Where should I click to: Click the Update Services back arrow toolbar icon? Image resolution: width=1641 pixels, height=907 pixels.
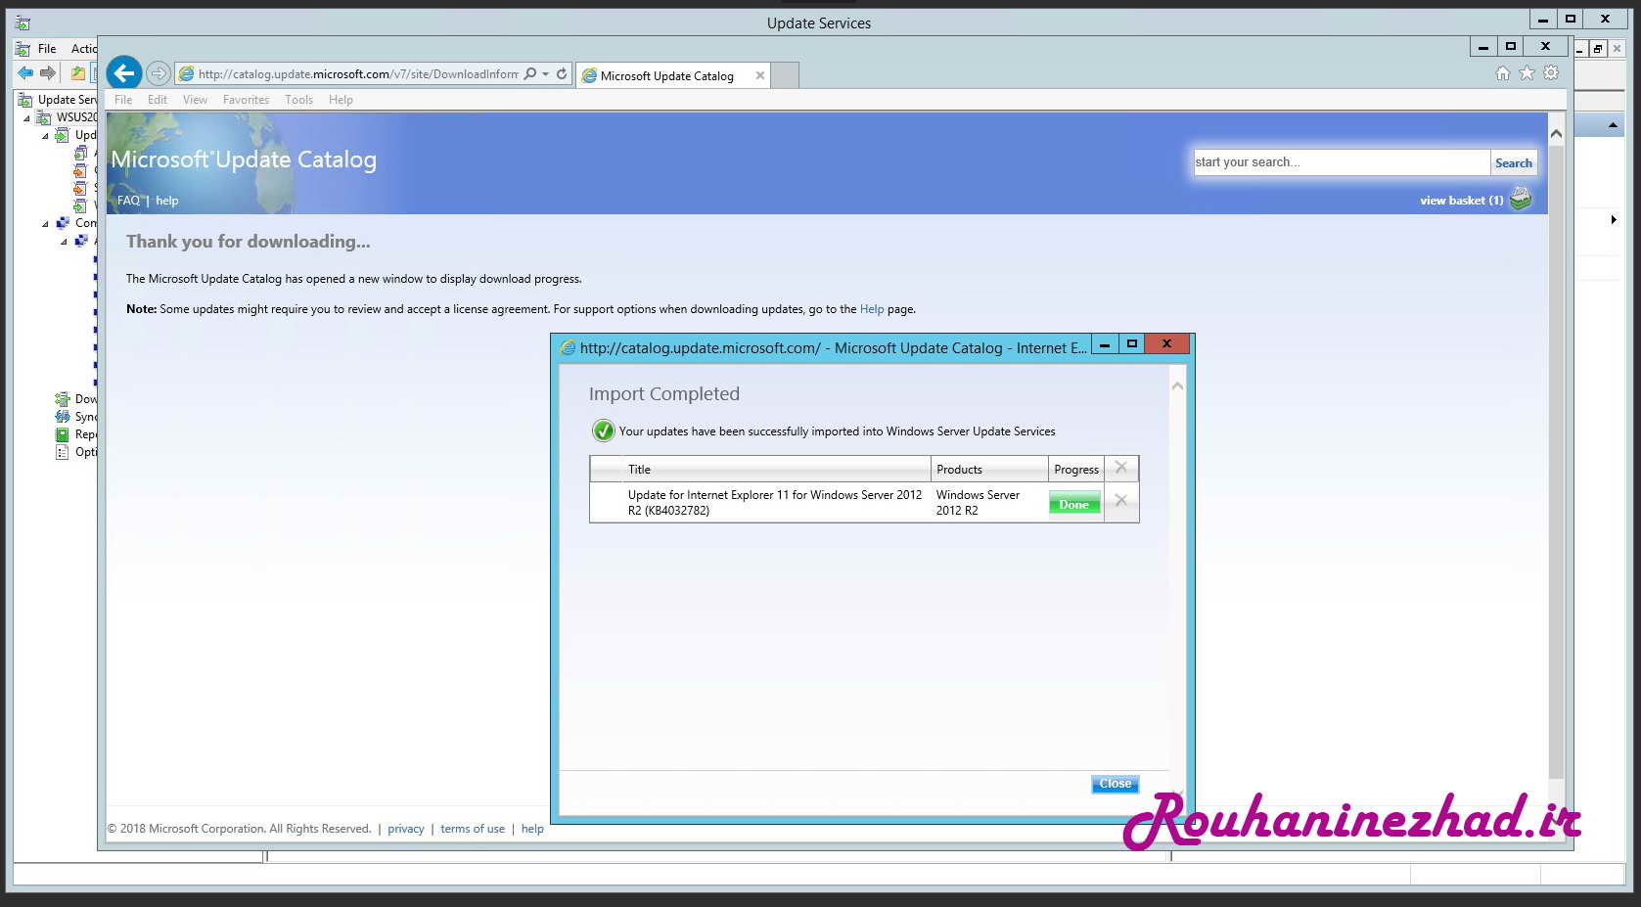pyautogui.click(x=25, y=73)
